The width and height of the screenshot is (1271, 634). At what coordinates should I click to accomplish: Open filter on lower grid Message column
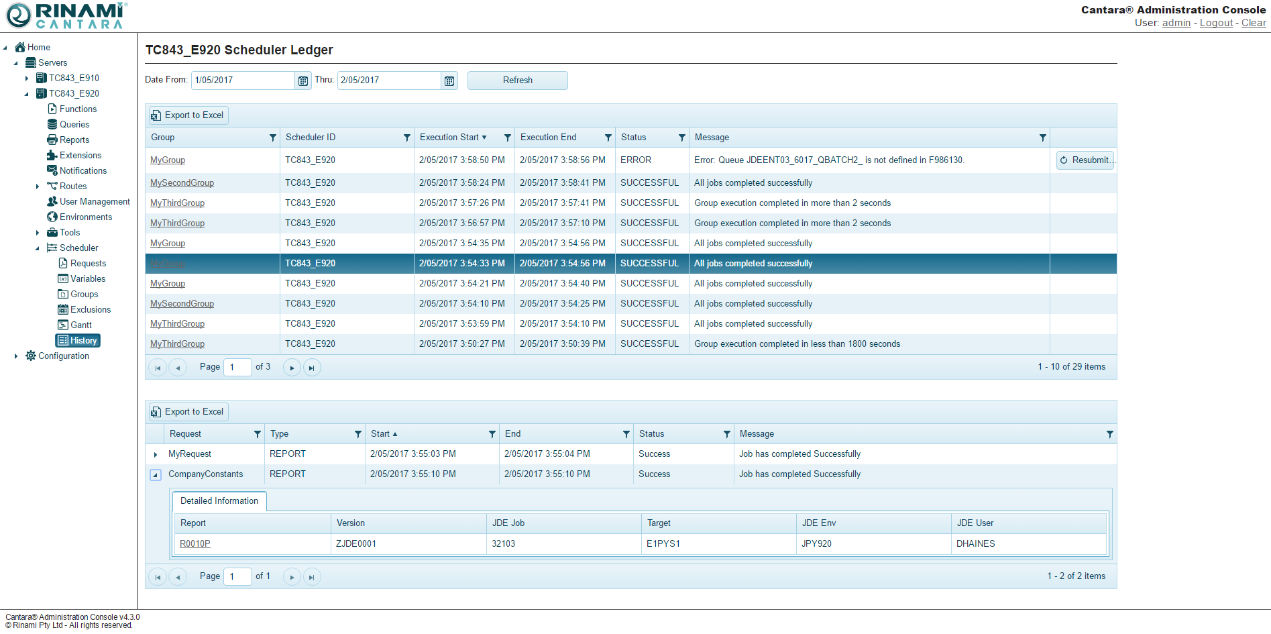click(x=1109, y=434)
